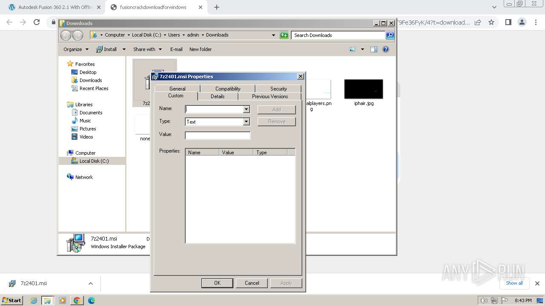Click into the Value input field
The height and width of the screenshot is (306, 545).
pyautogui.click(x=218, y=136)
